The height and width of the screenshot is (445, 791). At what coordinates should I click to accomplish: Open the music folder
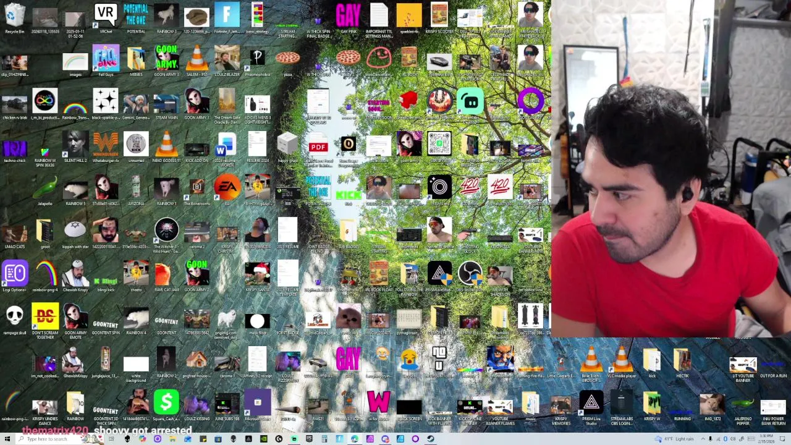[x=530, y=405]
